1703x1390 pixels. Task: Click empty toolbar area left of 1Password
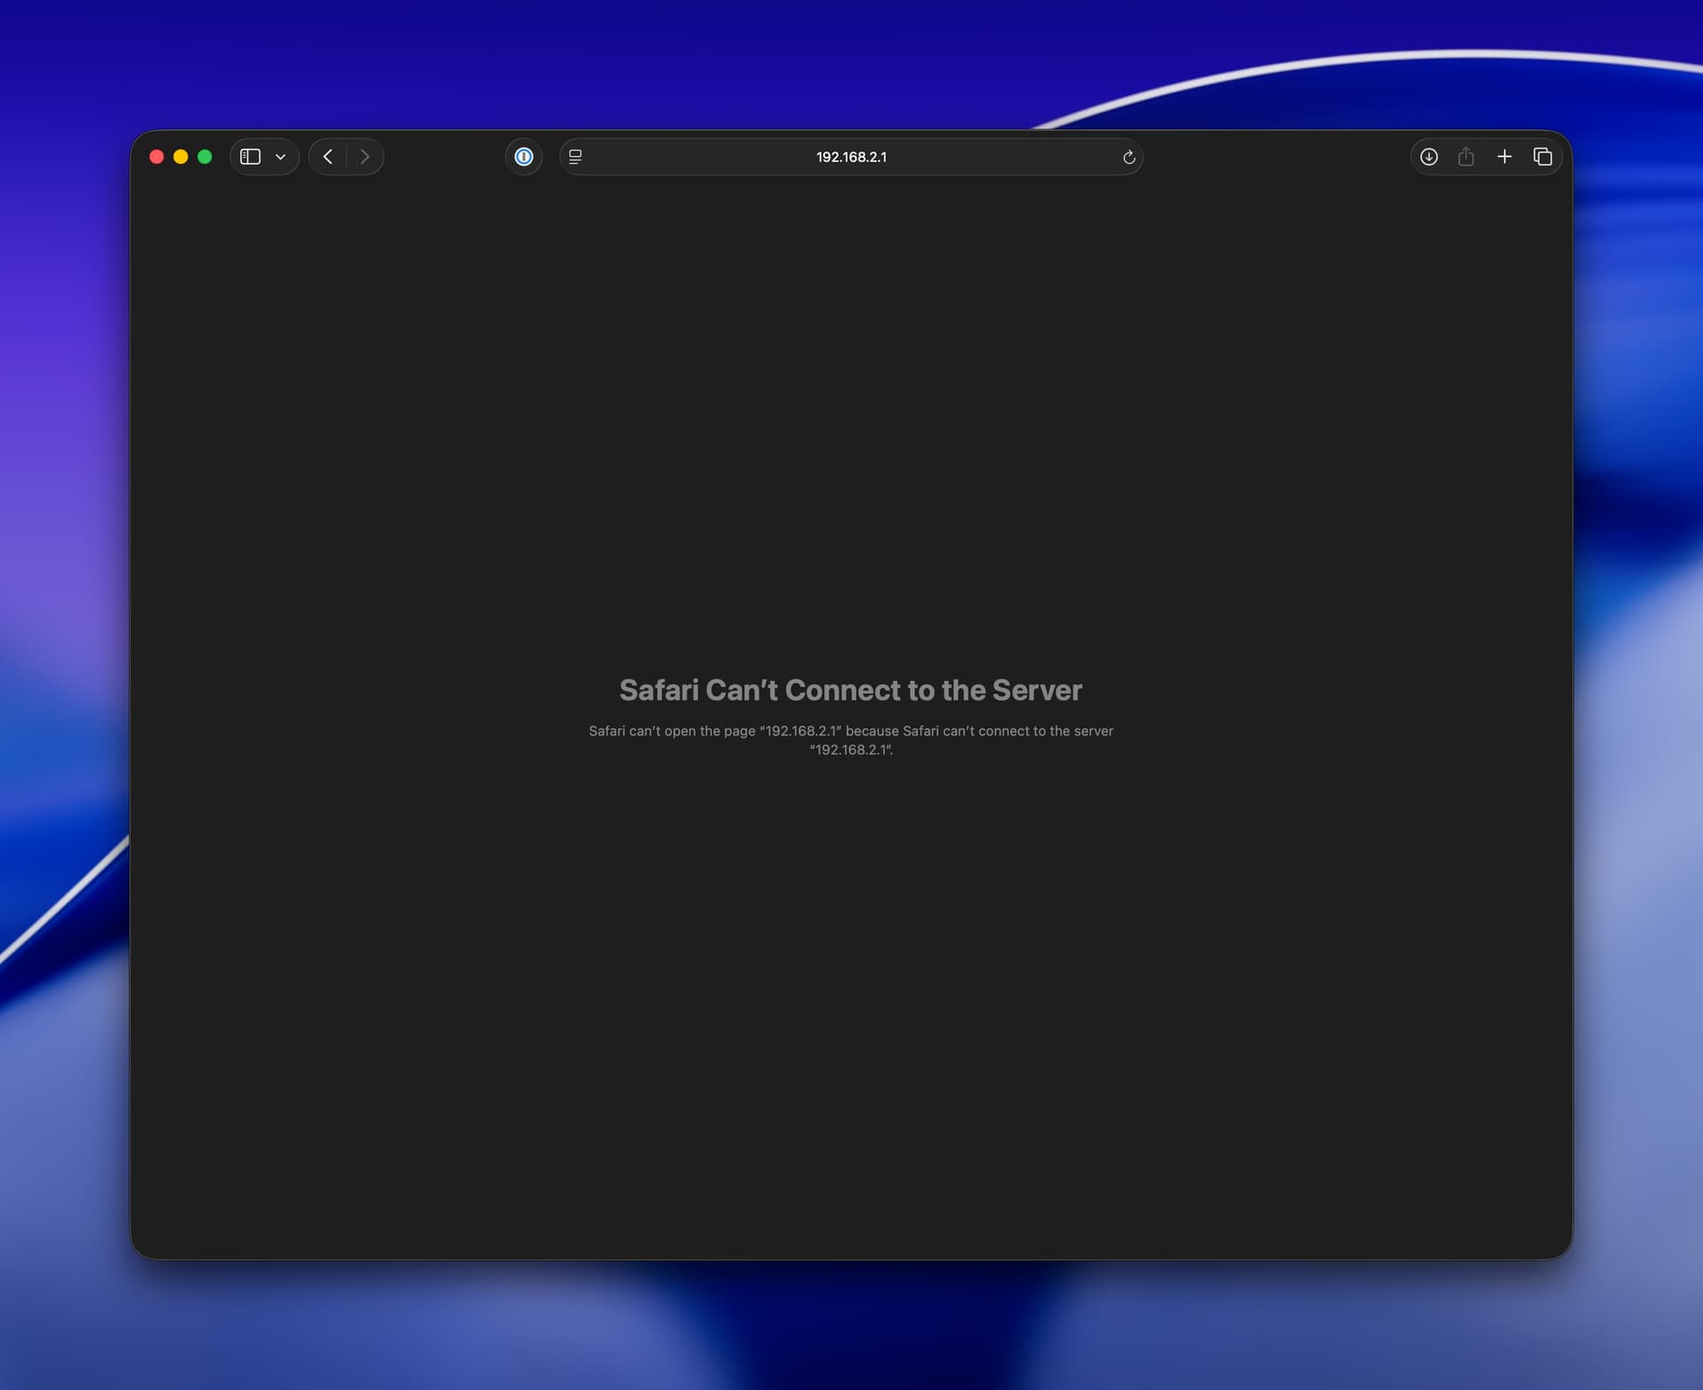pyautogui.click(x=443, y=157)
